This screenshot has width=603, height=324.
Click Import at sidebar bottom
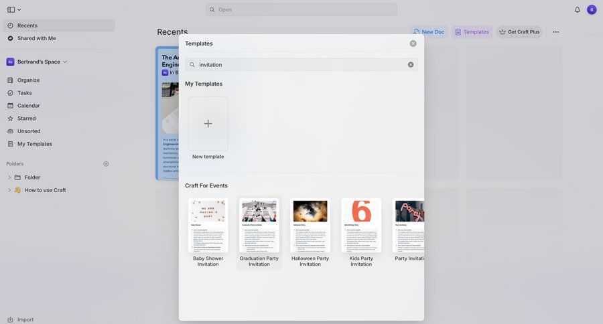point(25,319)
